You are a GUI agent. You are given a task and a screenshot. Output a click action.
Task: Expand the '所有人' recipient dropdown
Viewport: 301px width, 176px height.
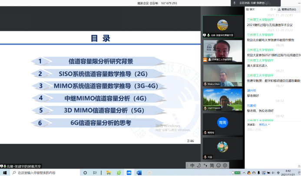265,124
